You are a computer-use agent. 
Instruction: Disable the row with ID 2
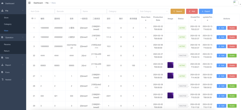point(232,37)
